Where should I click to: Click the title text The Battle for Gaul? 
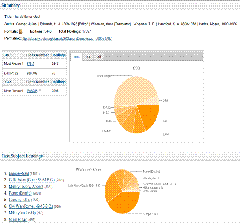coord(27,16)
